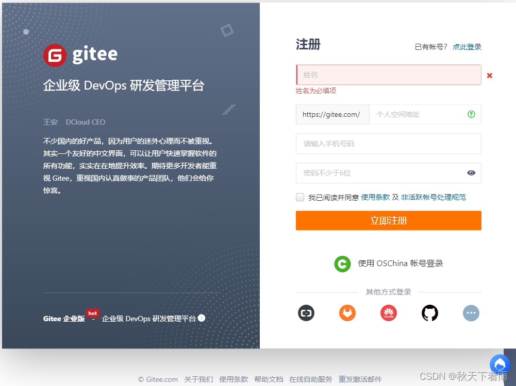Screen dimensions: 516x386
Task: Click the red X error icon beside name field
Action: (489, 75)
